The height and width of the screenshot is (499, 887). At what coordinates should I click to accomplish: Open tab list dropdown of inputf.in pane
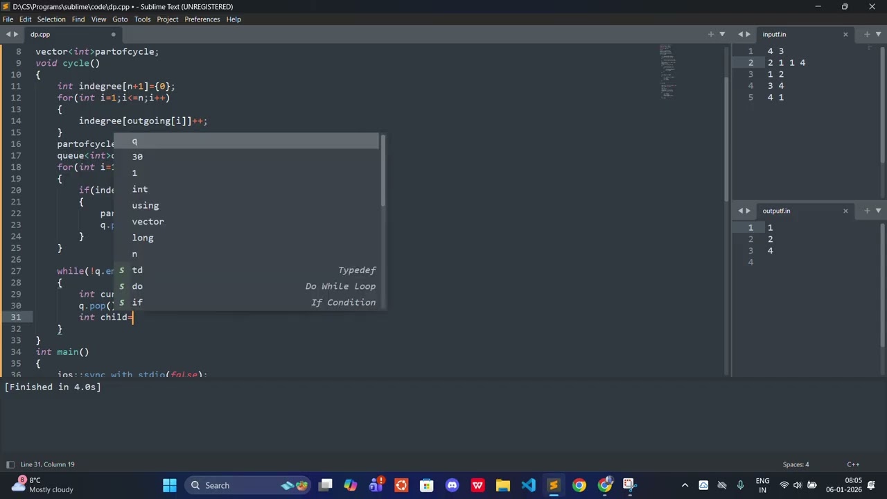[878, 34]
